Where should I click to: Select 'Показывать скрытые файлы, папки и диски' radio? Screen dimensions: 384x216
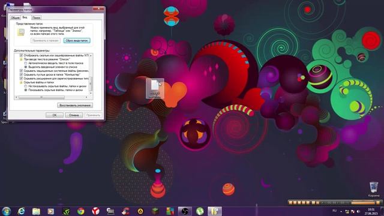pos(26,90)
